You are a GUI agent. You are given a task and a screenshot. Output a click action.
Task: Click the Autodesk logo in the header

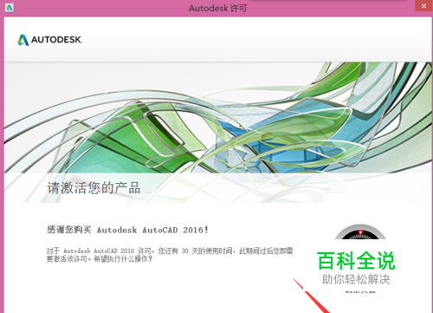click(x=50, y=40)
